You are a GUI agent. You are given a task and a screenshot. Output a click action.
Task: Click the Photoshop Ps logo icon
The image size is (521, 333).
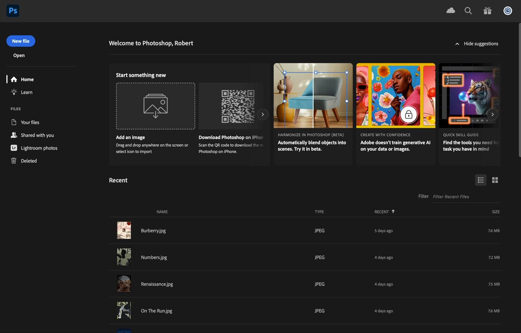(x=12, y=11)
